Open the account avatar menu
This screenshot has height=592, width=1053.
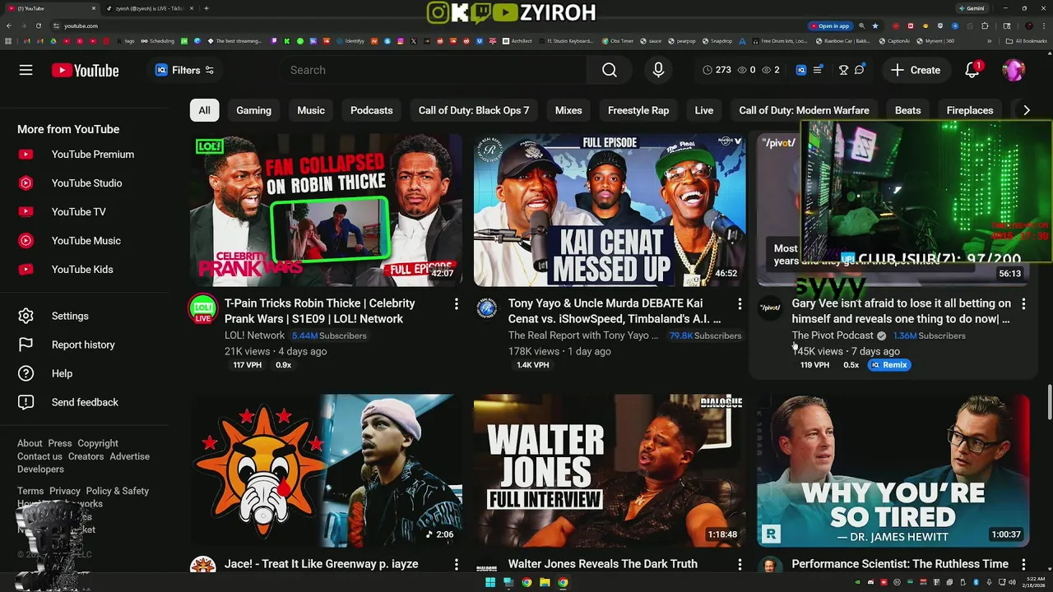pos(1014,70)
